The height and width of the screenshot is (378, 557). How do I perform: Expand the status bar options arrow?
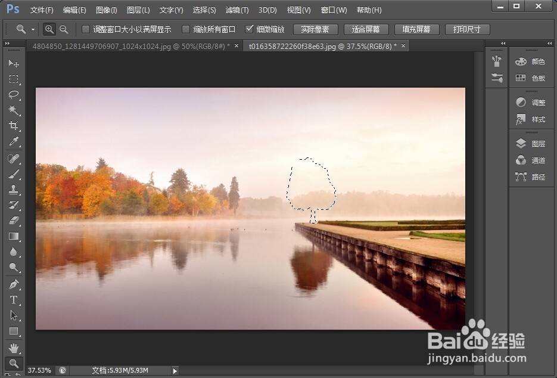coord(173,370)
